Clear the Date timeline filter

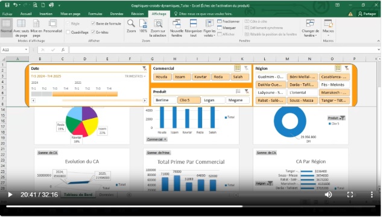tap(145, 68)
